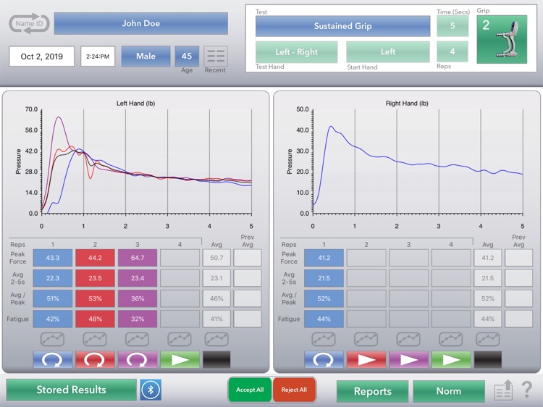The height and width of the screenshot is (407, 543).
Task: Tap Left Hand black average swatch
Action: coord(216,359)
